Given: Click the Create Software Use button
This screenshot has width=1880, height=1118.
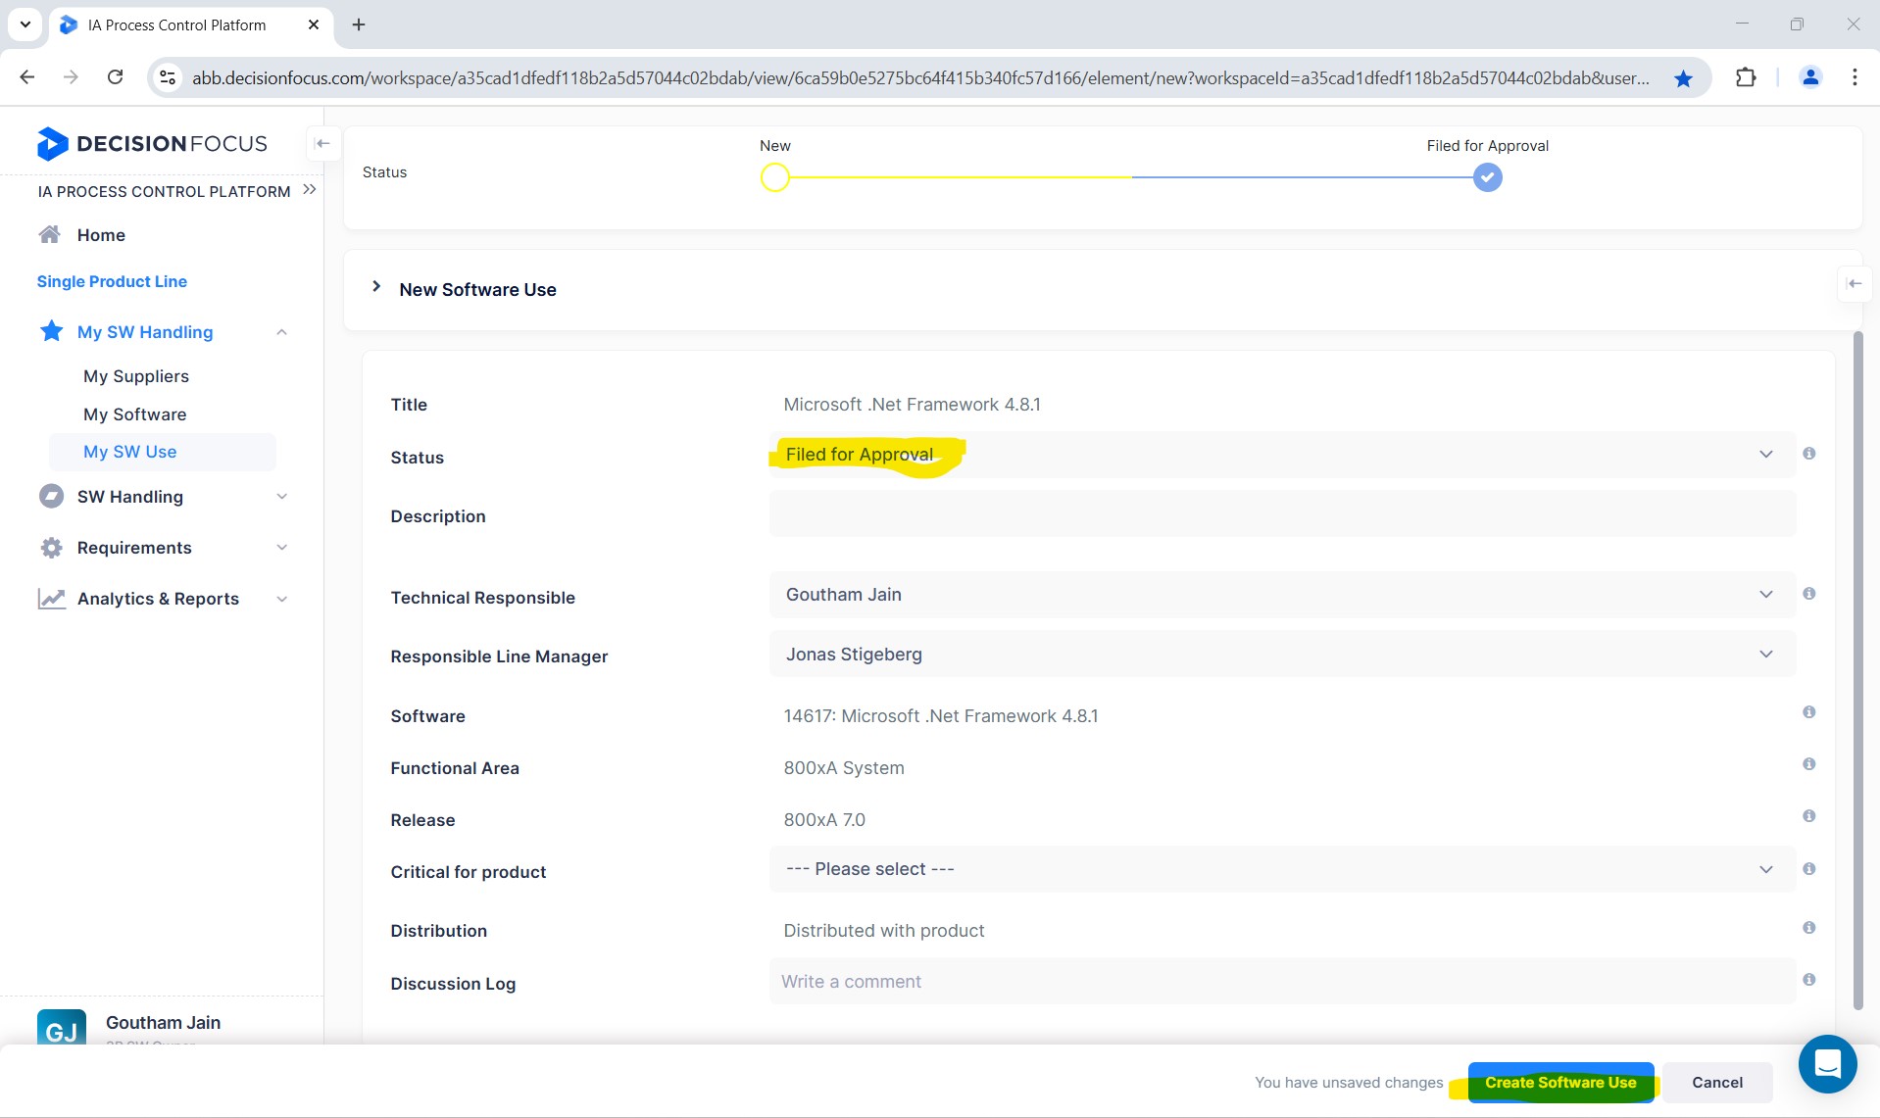Looking at the screenshot, I should pyautogui.click(x=1560, y=1083).
